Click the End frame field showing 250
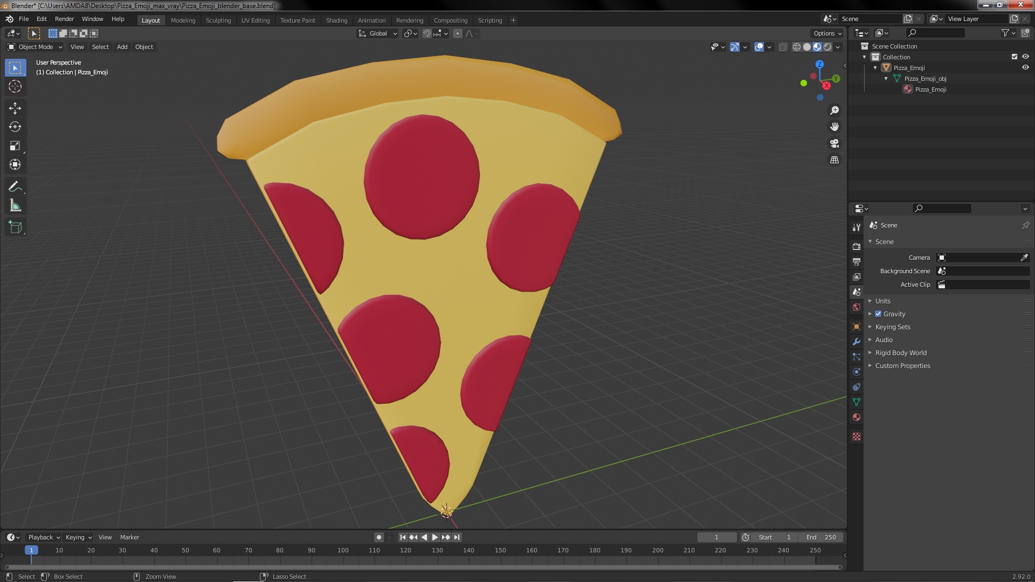Screen dimensions: 1035x582 pos(822,537)
